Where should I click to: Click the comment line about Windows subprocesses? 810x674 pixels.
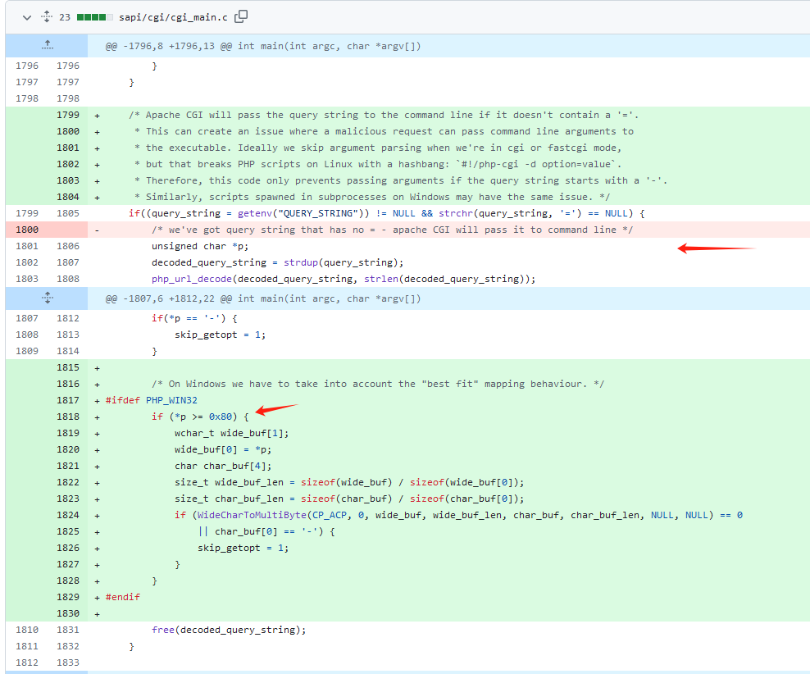tap(372, 198)
